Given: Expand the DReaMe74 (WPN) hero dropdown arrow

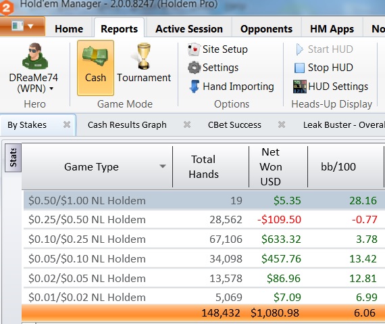Looking at the screenshot, I should coord(51,89).
